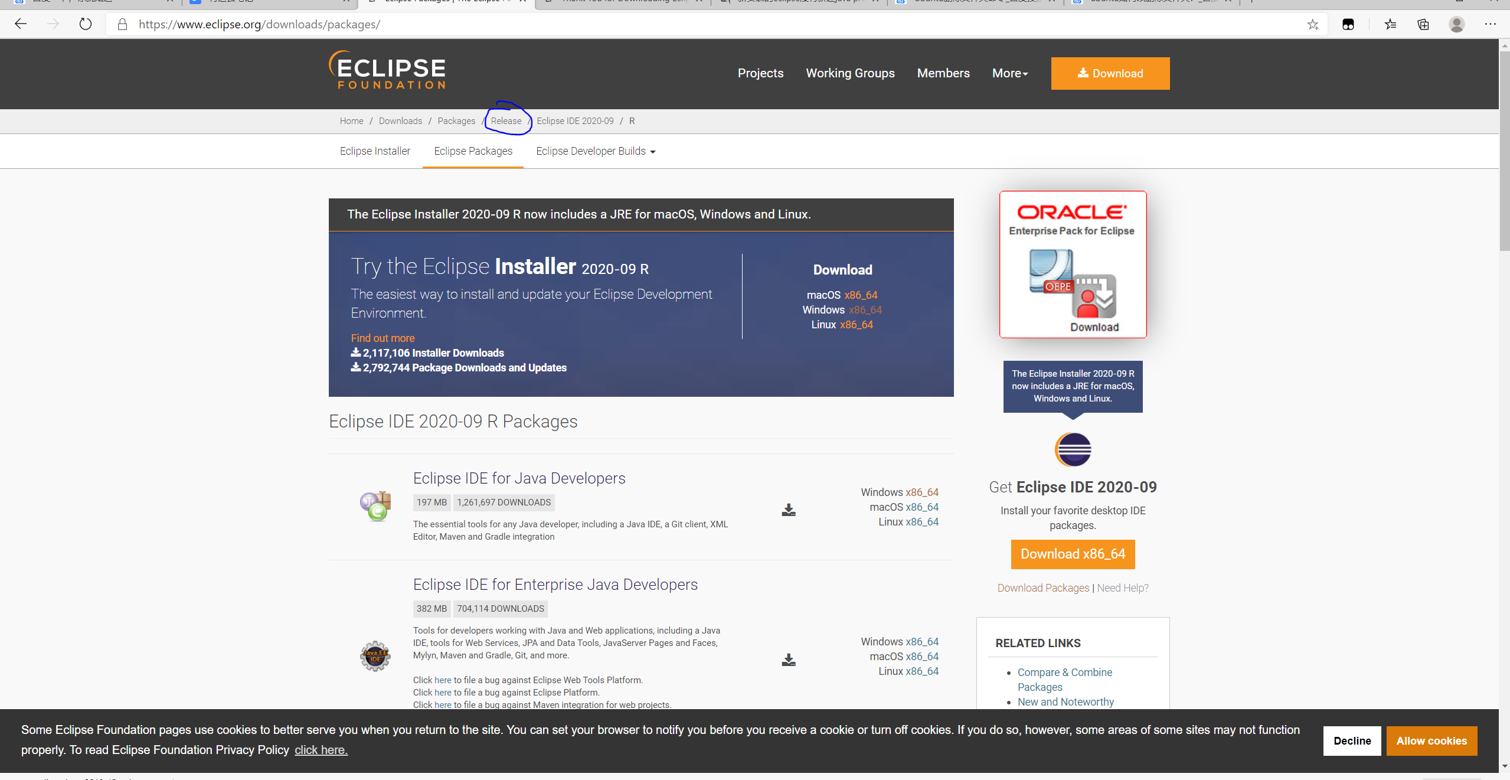Switch to the Eclipse Installer tab
Image resolution: width=1510 pixels, height=780 pixels.
coord(375,151)
